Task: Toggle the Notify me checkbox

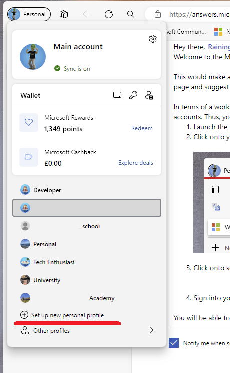Action: click(x=174, y=343)
